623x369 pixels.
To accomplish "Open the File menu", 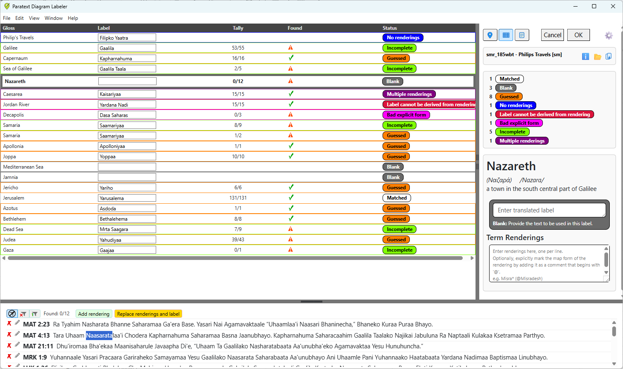I will point(7,18).
